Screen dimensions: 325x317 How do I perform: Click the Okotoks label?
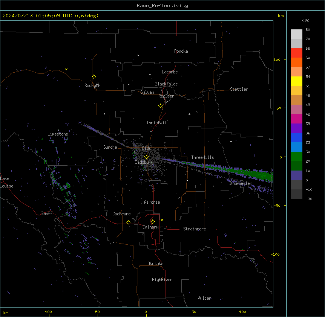coord(155,264)
